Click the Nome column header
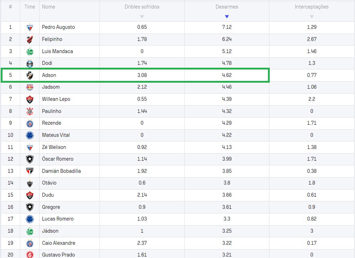 [x=49, y=7]
